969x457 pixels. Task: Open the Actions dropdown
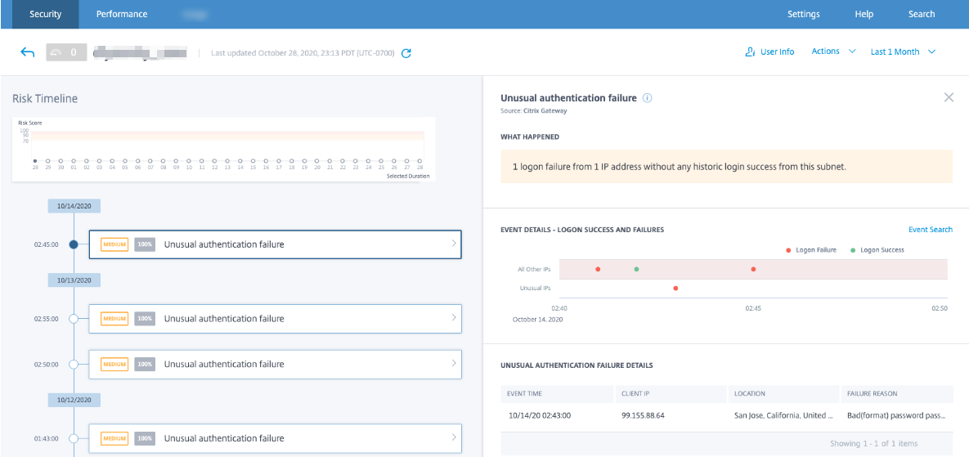point(833,52)
